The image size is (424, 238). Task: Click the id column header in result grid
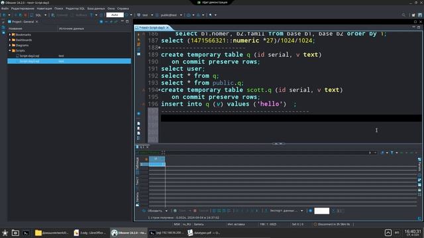click(x=157, y=159)
